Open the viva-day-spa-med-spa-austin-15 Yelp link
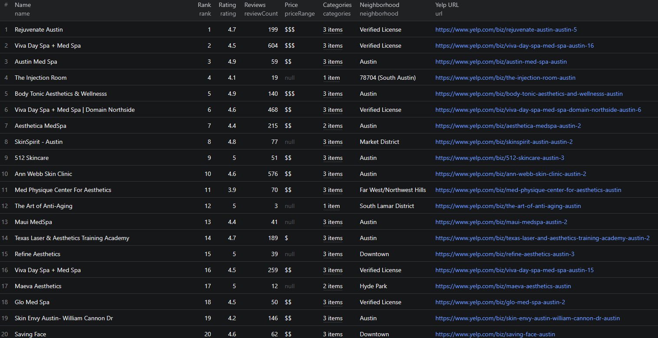The width and height of the screenshot is (658, 338). pos(514,270)
